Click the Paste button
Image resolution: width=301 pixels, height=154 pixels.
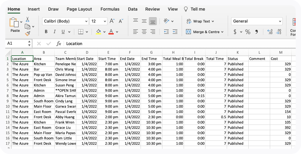[15, 25]
